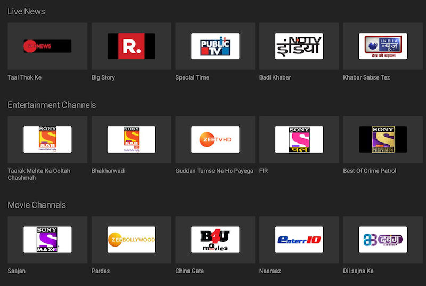
Task: Select the Sony Entertainment Television logo
Action: pyautogui.click(x=383, y=139)
